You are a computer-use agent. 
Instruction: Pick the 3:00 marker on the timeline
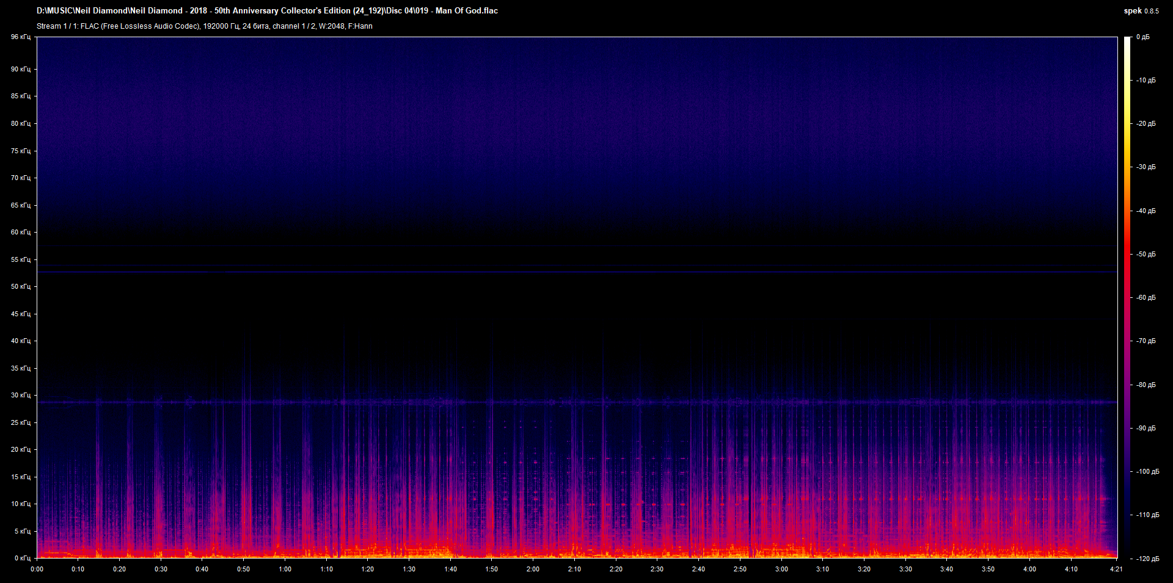(781, 569)
